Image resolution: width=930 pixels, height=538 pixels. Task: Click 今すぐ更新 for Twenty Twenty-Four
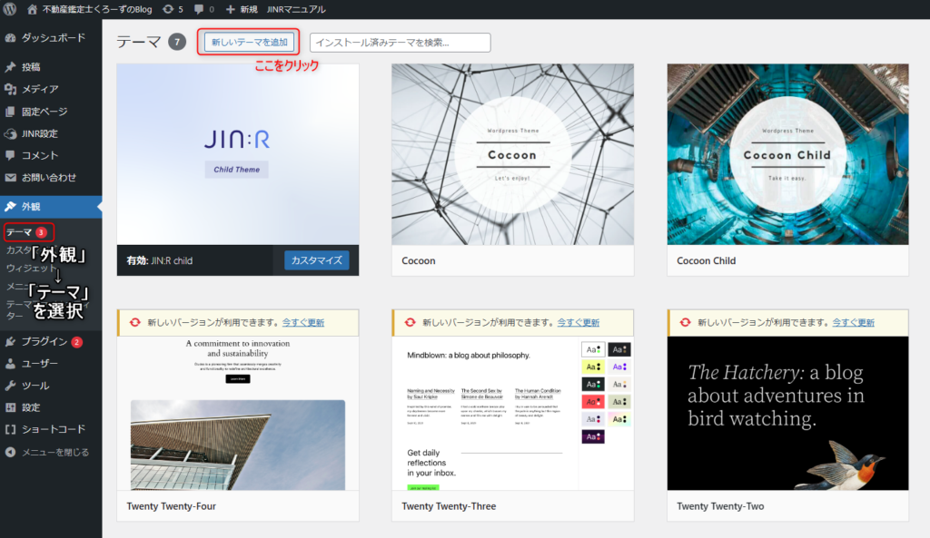(x=303, y=322)
